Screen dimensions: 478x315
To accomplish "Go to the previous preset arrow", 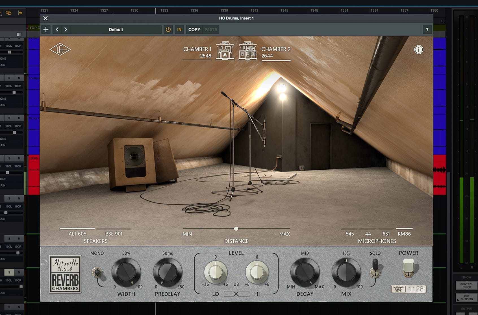I will [x=57, y=29].
